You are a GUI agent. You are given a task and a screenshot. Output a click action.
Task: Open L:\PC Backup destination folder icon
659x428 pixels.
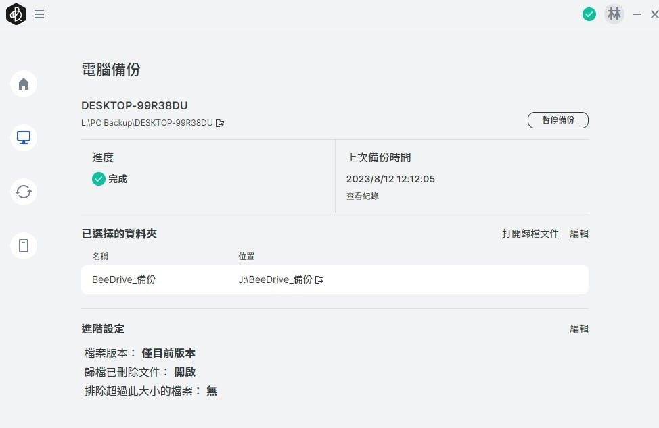click(x=220, y=123)
